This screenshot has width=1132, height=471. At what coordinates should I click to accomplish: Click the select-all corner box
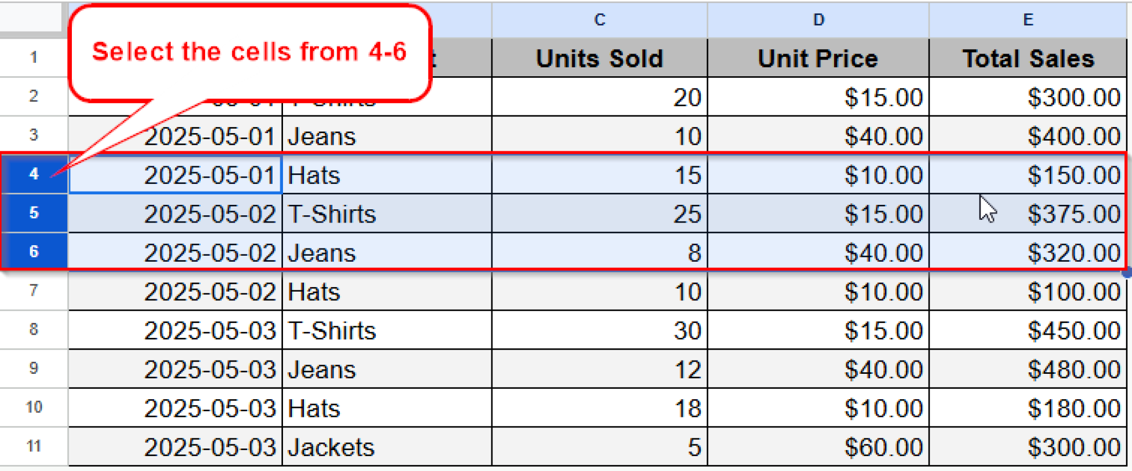tap(31, 18)
